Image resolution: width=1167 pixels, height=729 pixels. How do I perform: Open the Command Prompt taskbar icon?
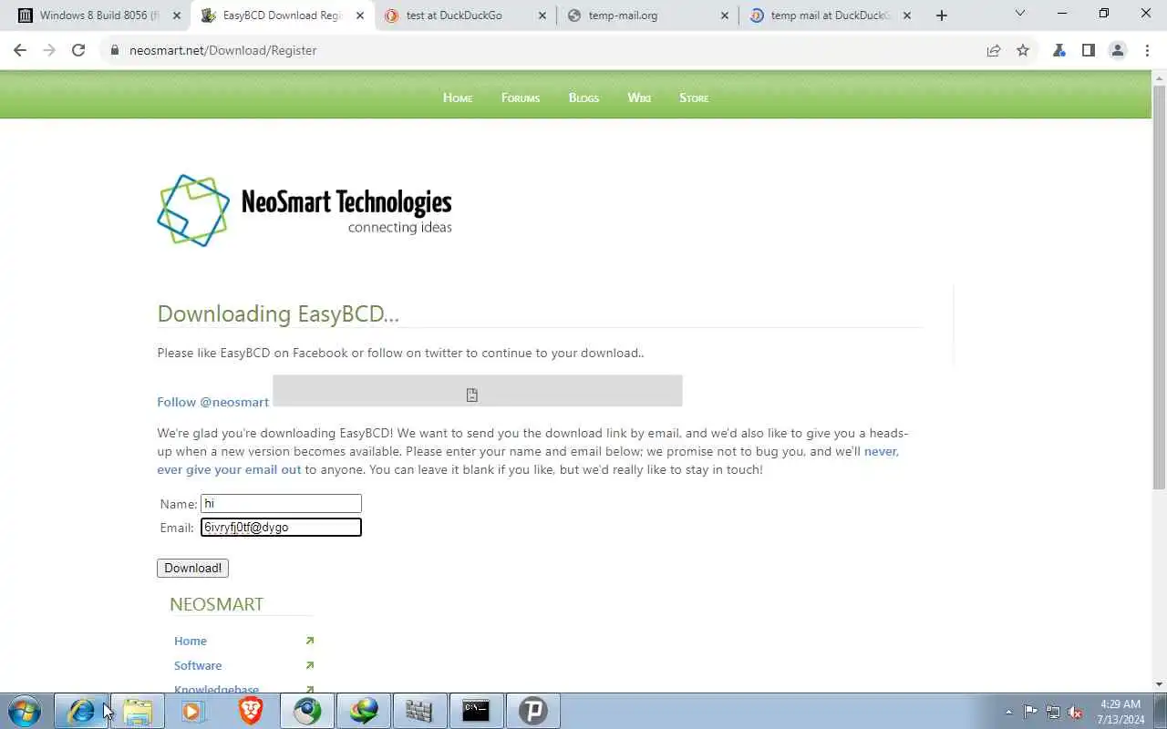[x=476, y=711]
